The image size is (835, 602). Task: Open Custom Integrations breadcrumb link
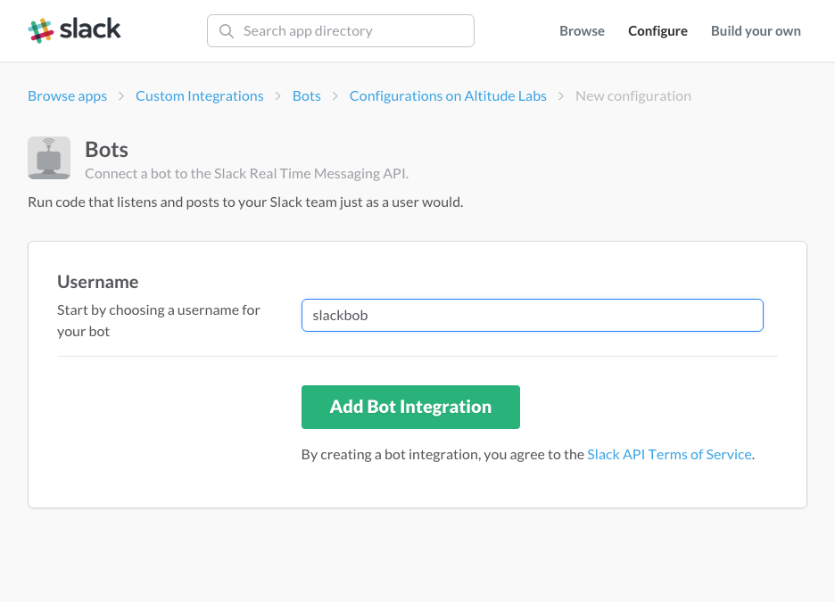200,96
